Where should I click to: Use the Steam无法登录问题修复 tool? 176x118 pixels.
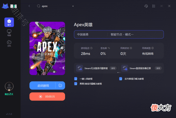click(x=113, y=68)
